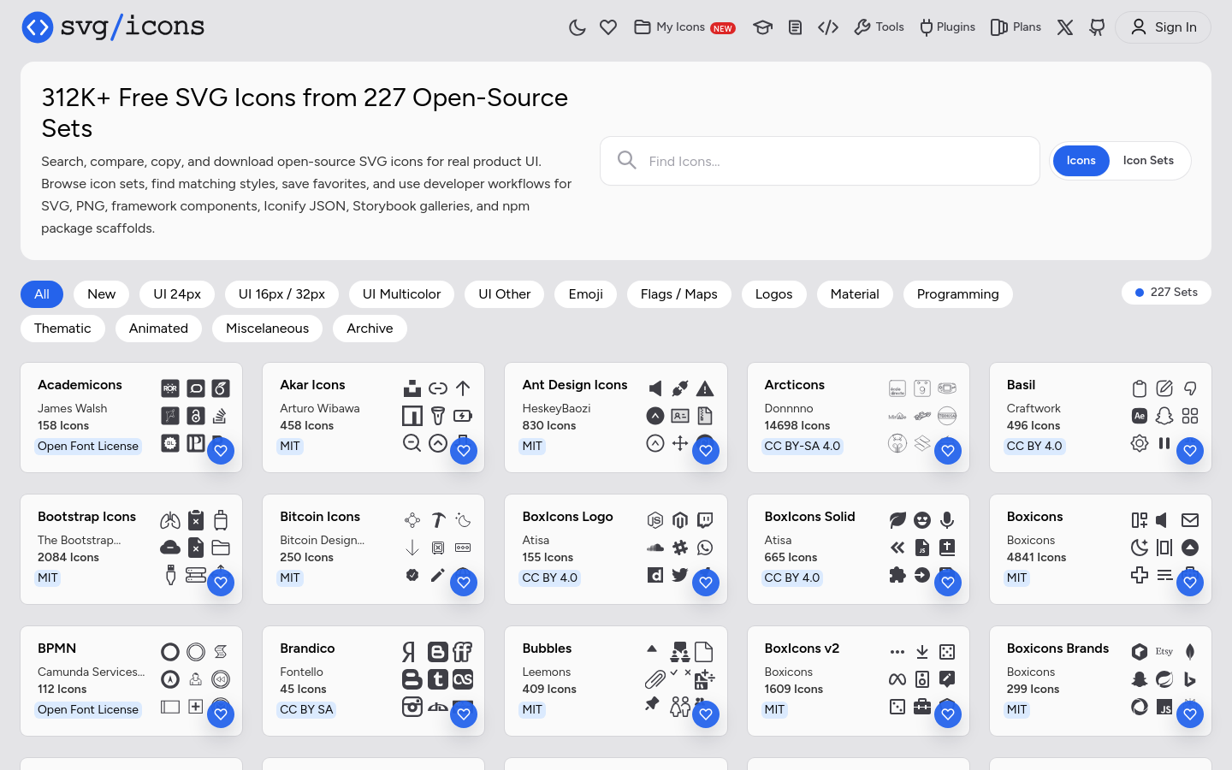Click the graduation cap icon in the header

coord(762,27)
